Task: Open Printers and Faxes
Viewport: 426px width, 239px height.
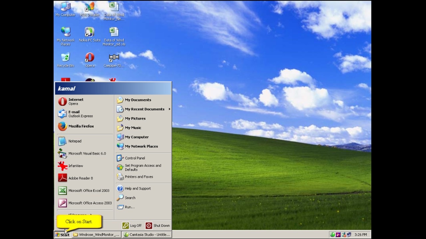Action: pos(143,177)
